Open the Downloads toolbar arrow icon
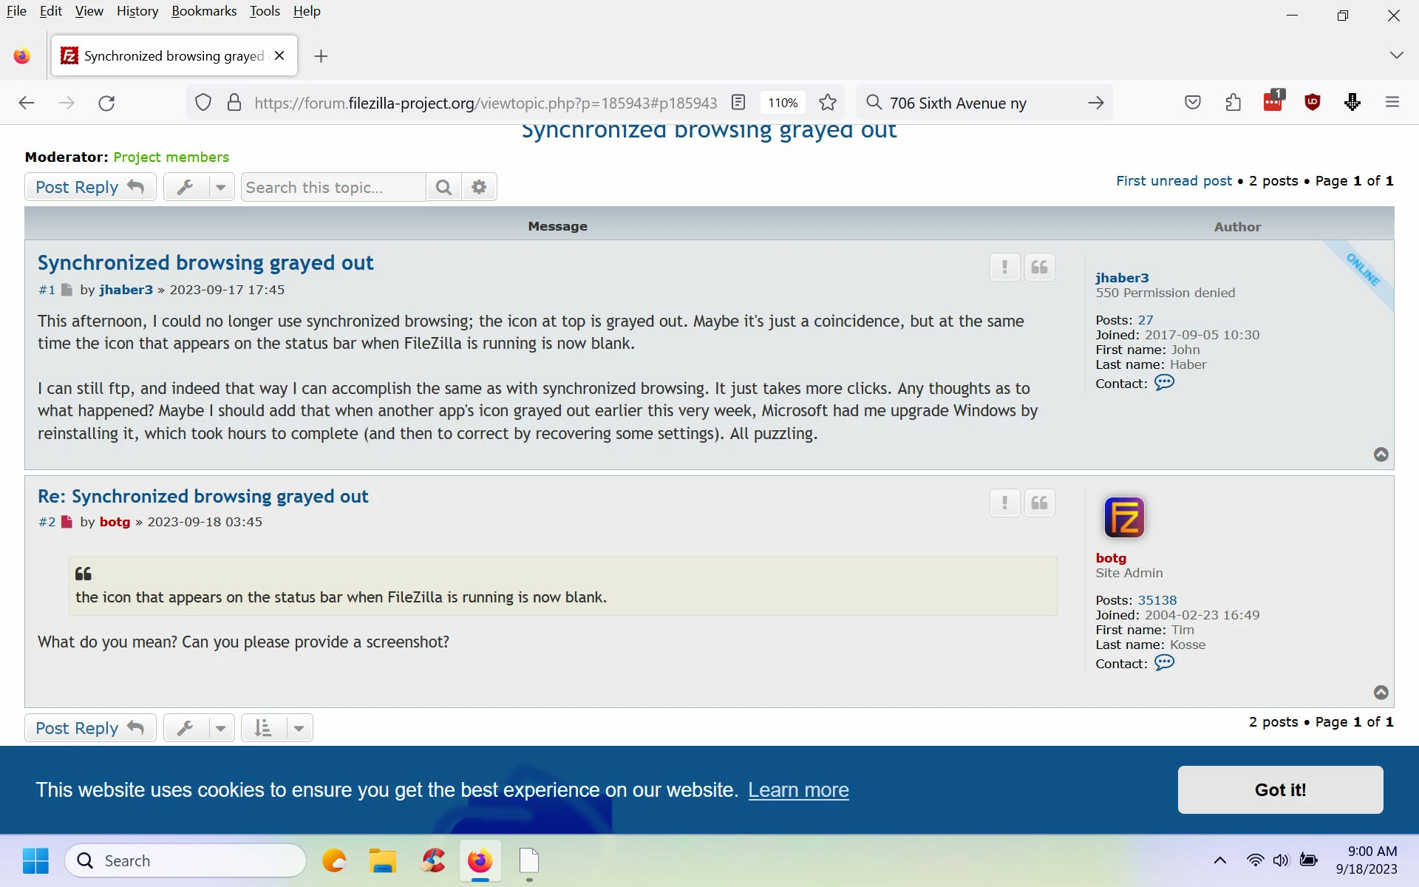The height and width of the screenshot is (887, 1419). [x=1352, y=103]
